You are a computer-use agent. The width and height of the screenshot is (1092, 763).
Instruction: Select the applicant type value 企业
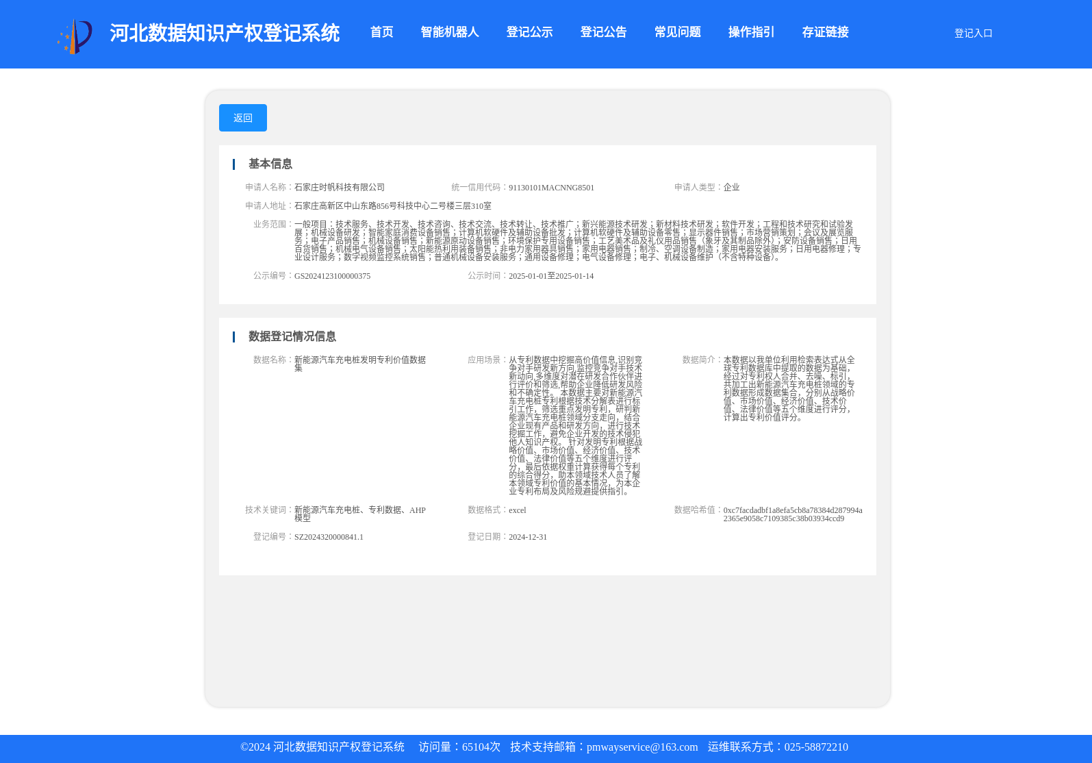pyautogui.click(x=731, y=187)
